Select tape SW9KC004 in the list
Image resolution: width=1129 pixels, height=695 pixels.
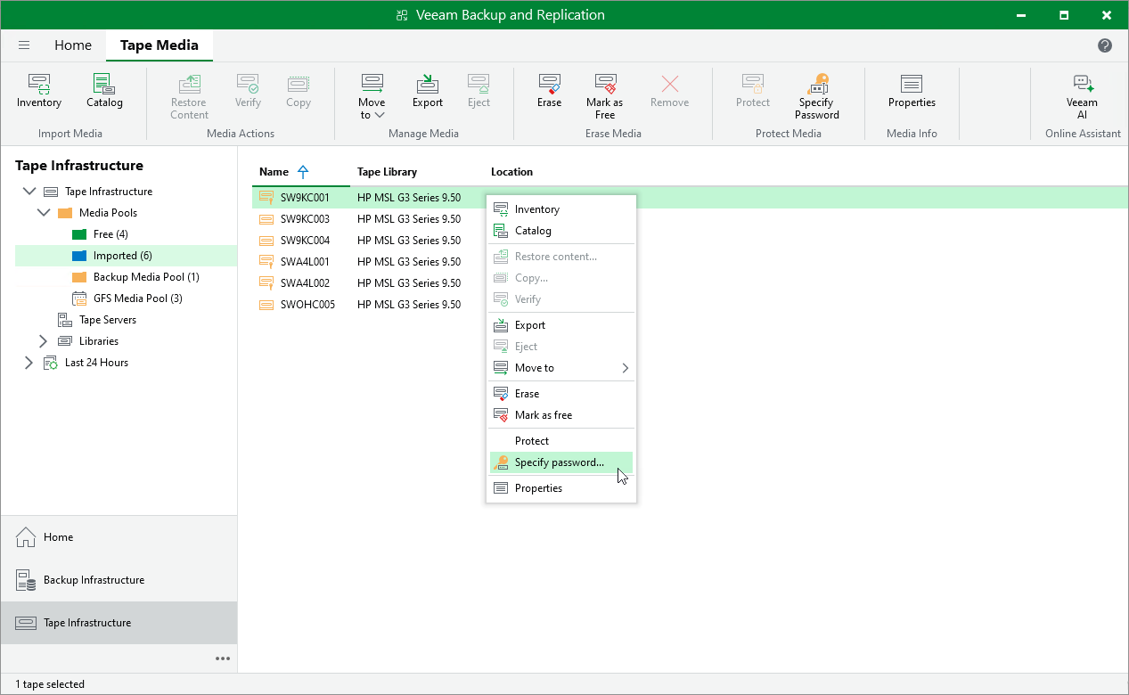click(305, 241)
